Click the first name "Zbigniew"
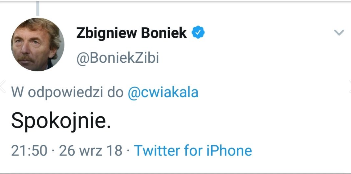Screen dimensions: 351x174 [x=107, y=33]
